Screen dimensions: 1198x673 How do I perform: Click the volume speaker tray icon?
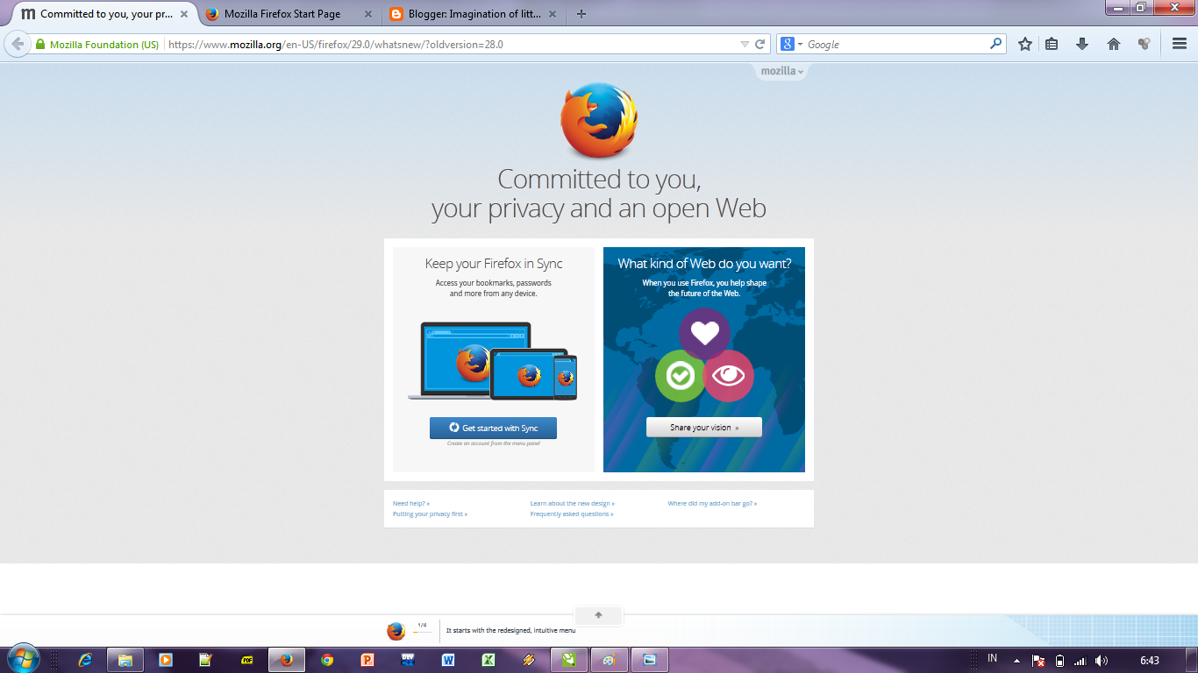pos(1101,661)
